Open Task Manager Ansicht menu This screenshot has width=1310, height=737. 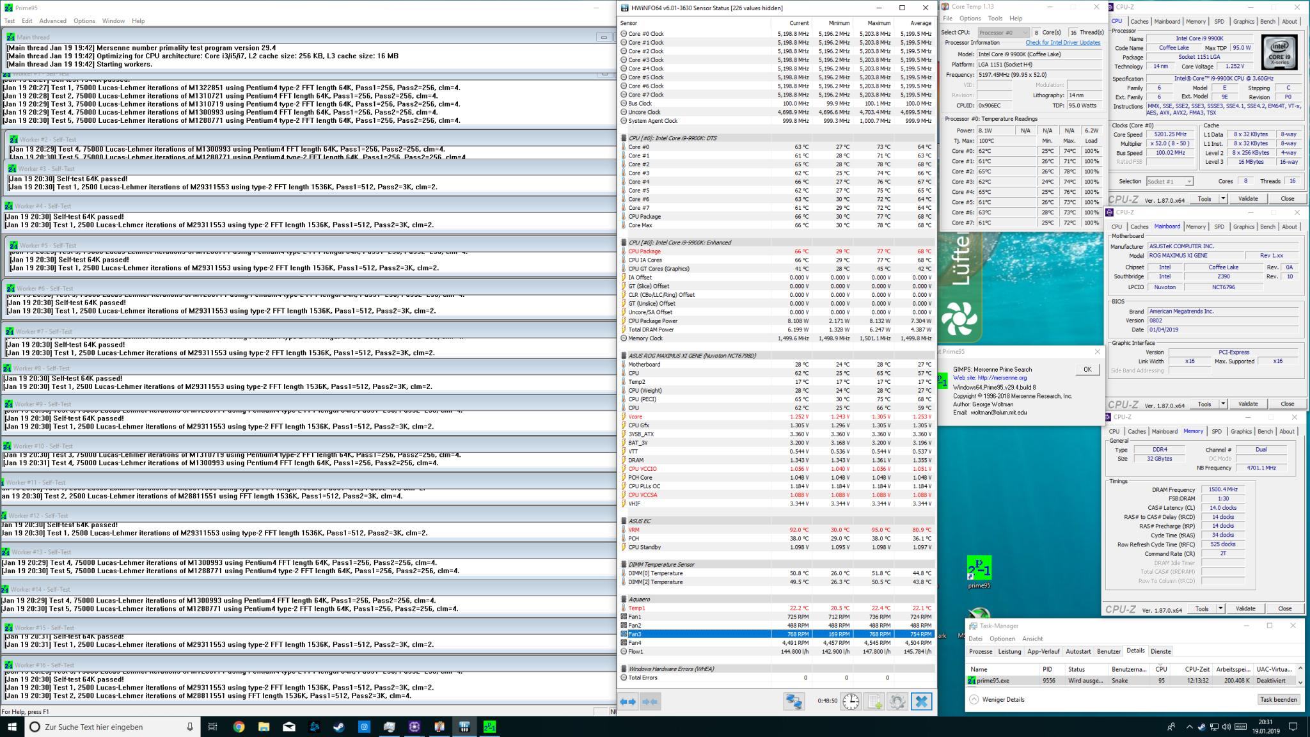(1032, 638)
